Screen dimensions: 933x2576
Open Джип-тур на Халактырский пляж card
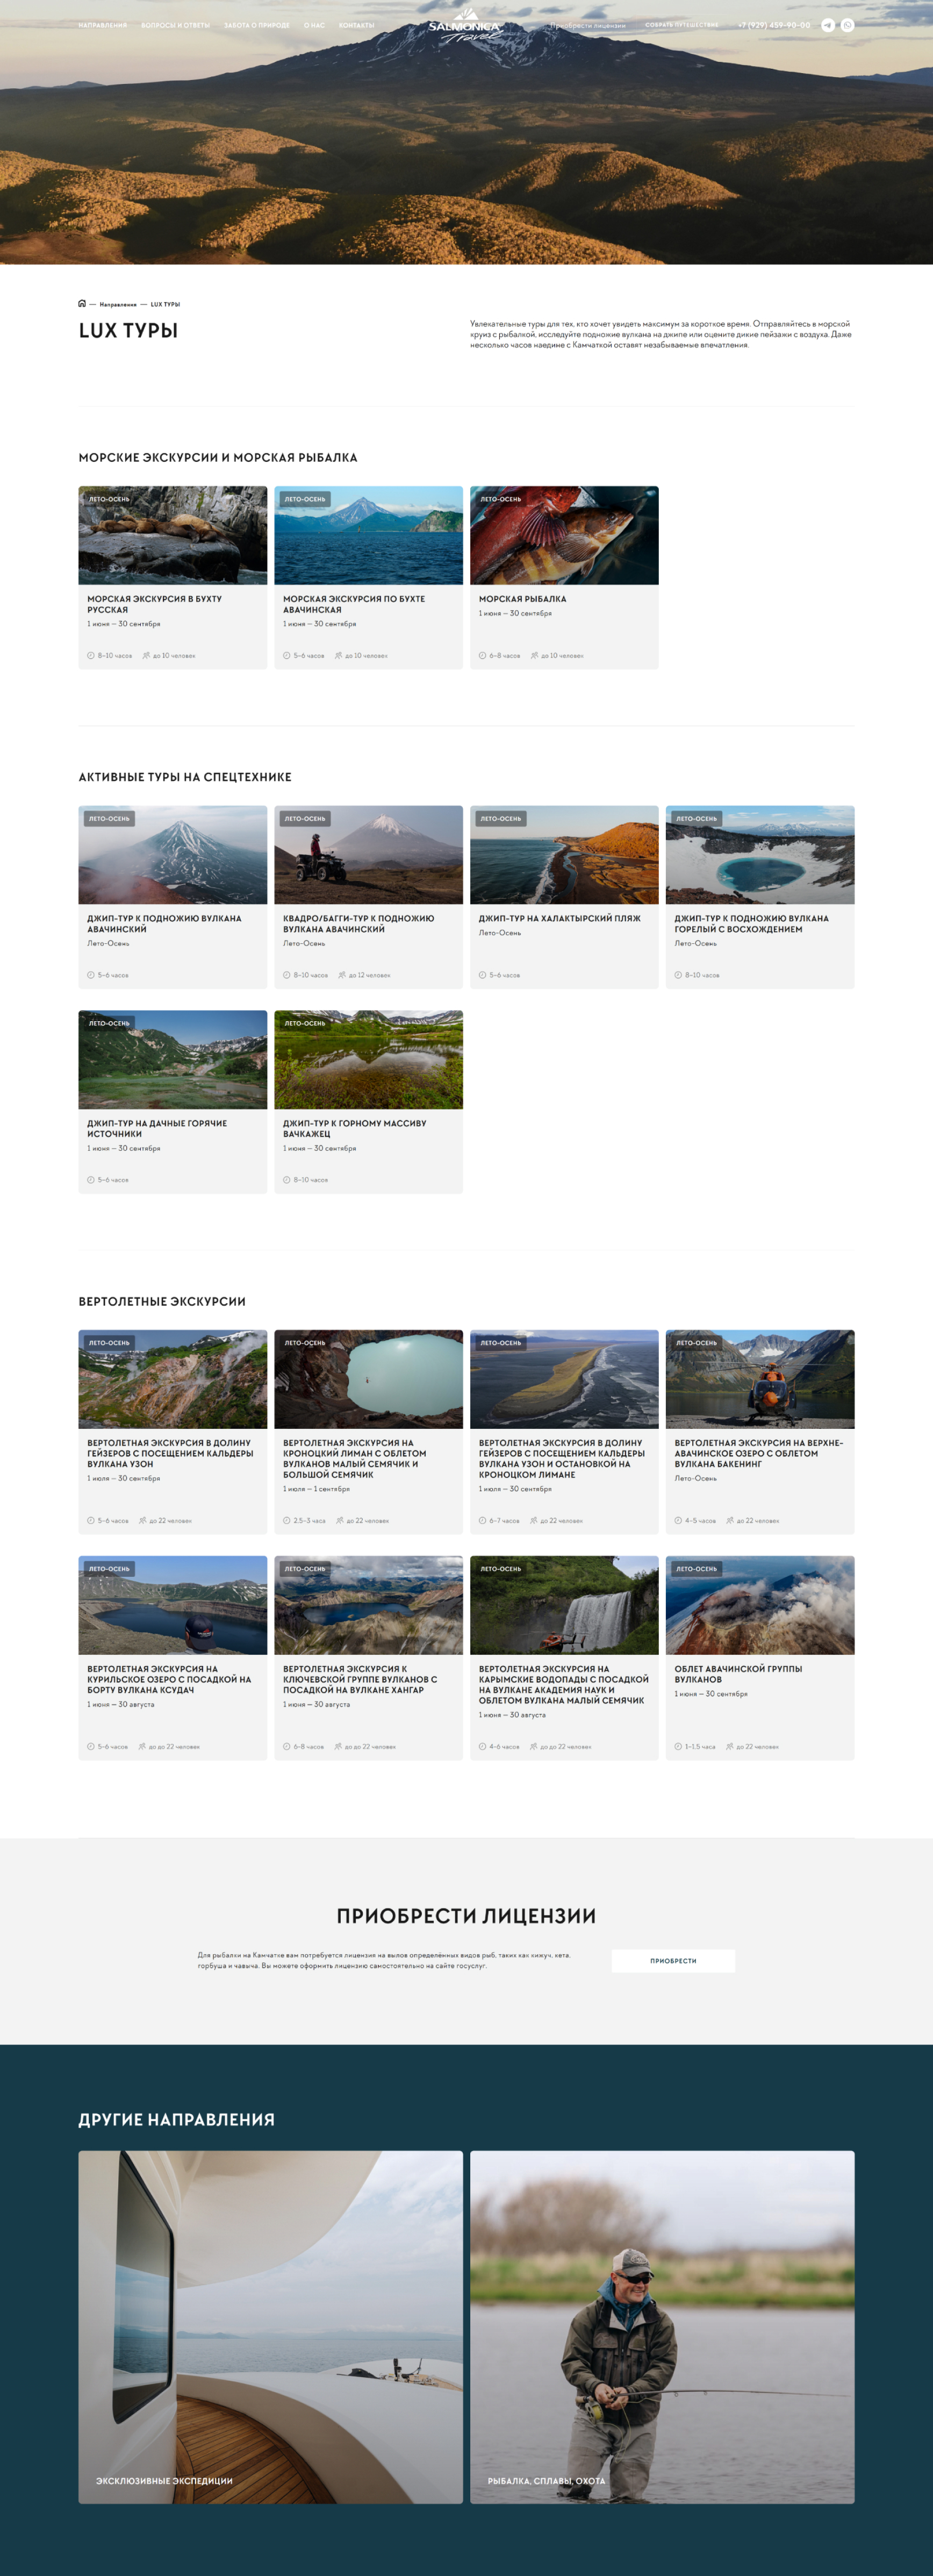pos(564,897)
